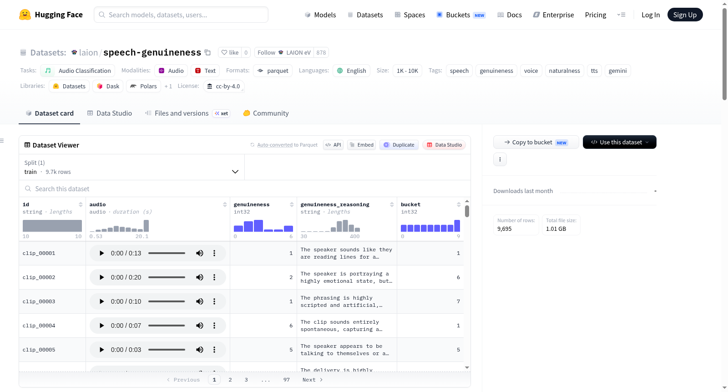Play the clip_00004 audio
This screenshot has width=728, height=392.
coord(102,326)
